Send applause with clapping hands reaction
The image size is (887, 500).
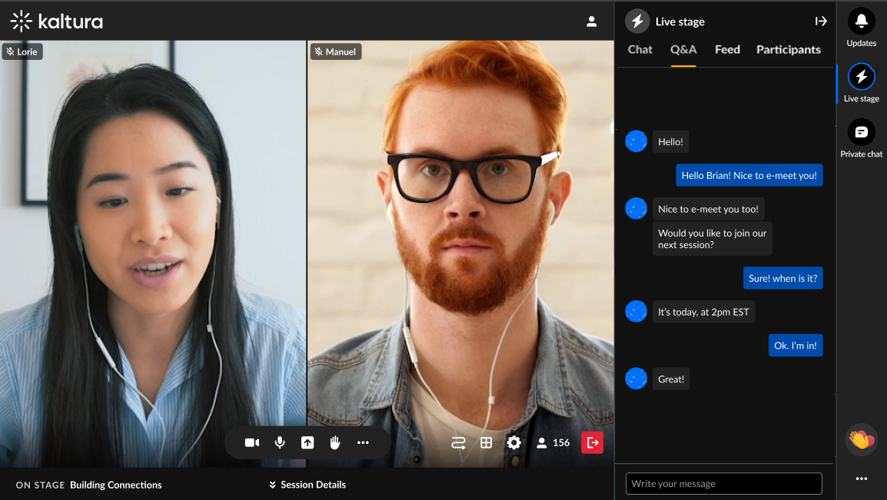point(861,439)
